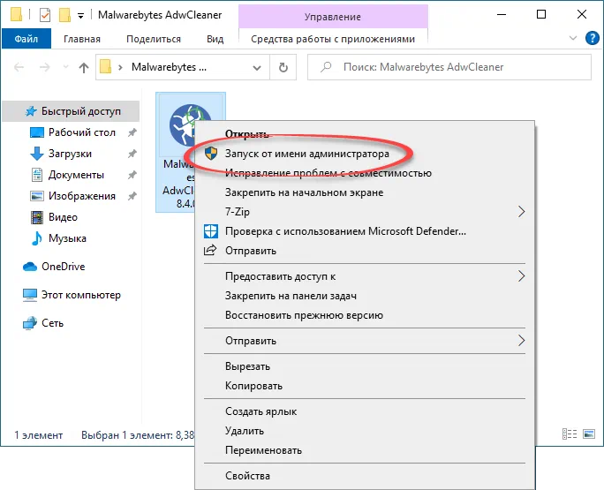The width and height of the screenshot is (604, 490).
Task: Go back with the left arrow
Action: [x=19, y=67]
